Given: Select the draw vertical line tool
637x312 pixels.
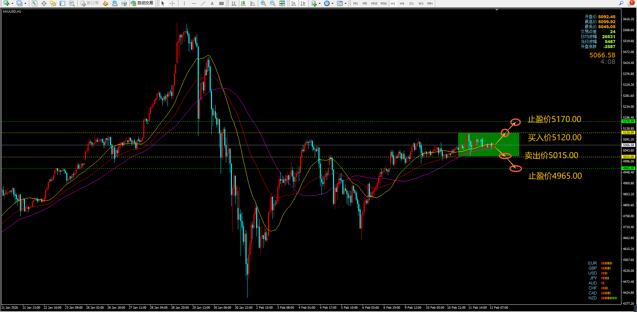Looking at the screenshot, I should click(184, 4).
